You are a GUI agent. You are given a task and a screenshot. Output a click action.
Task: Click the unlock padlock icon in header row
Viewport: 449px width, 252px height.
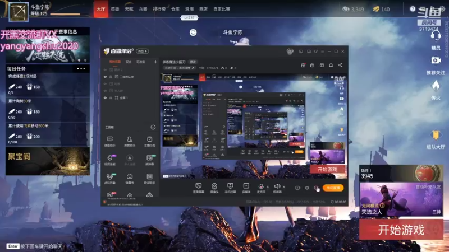click(x=312, y=65)
